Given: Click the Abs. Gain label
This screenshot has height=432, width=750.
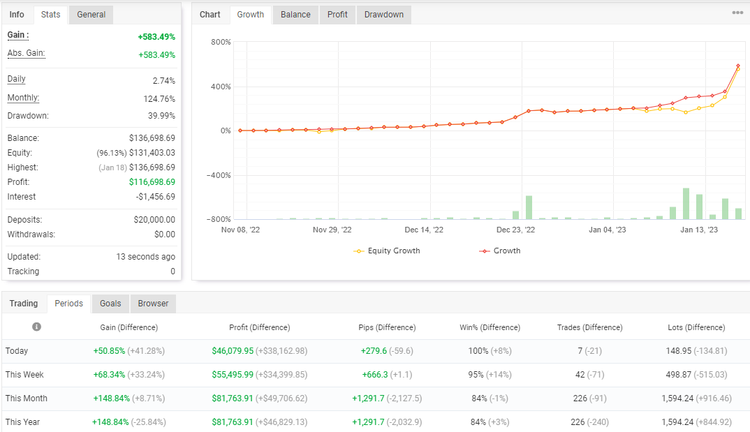Looking at the screenshot, I should coord(27,53).
